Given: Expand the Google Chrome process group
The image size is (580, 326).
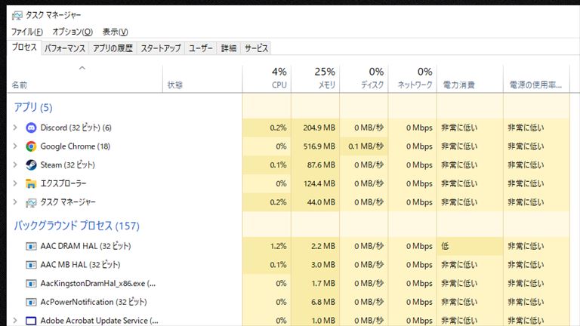Looking at the screenshot, I should pos(15,146).
